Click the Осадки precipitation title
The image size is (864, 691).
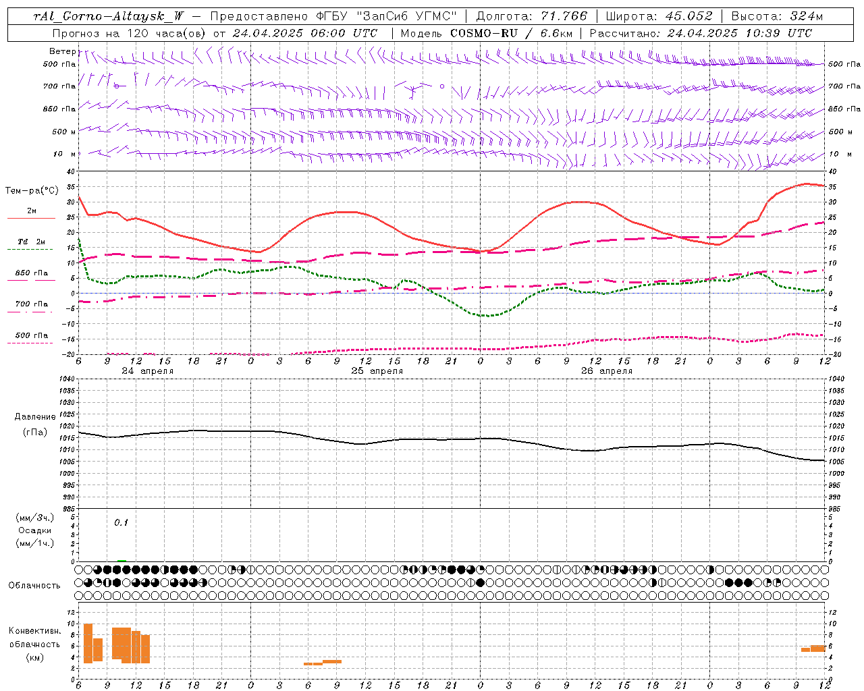click(35, 530)
